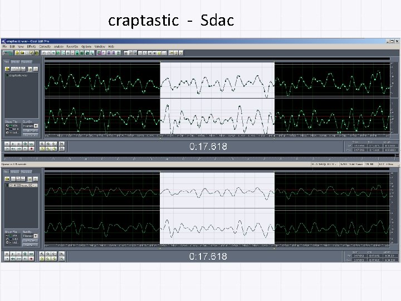This screenshot has width=401, height=301.
Task: Open the Analyze menu
Action: tap(58, 47)
